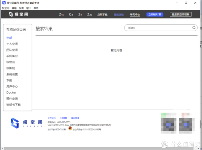Click the horizontal scrollbar right arrow
202x150 pixels.
tap(198, 148)
